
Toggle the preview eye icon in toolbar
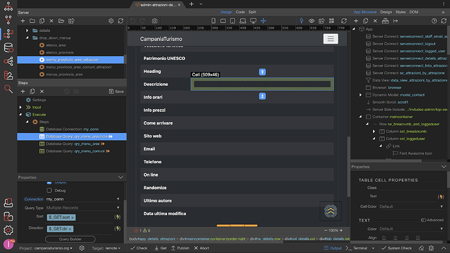point(311,21)
